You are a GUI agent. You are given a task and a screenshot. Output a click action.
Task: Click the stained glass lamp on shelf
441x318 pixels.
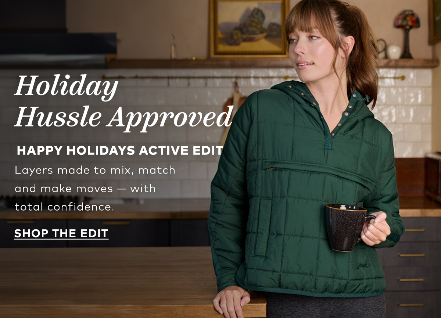click(x=406, y=34)
